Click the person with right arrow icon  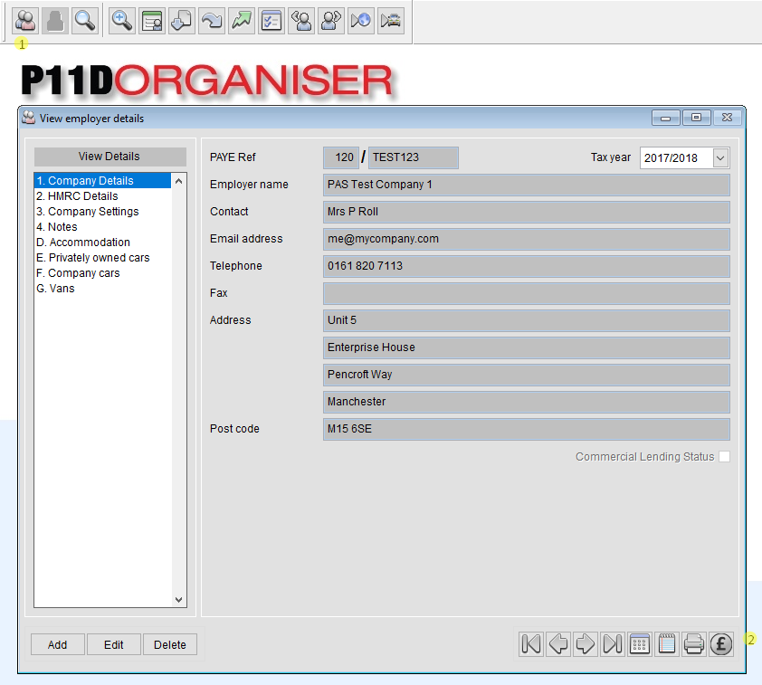[x=331, y=21]
